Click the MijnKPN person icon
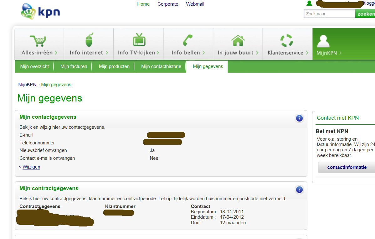The image size is (375, 239). (x=323, y=41)
